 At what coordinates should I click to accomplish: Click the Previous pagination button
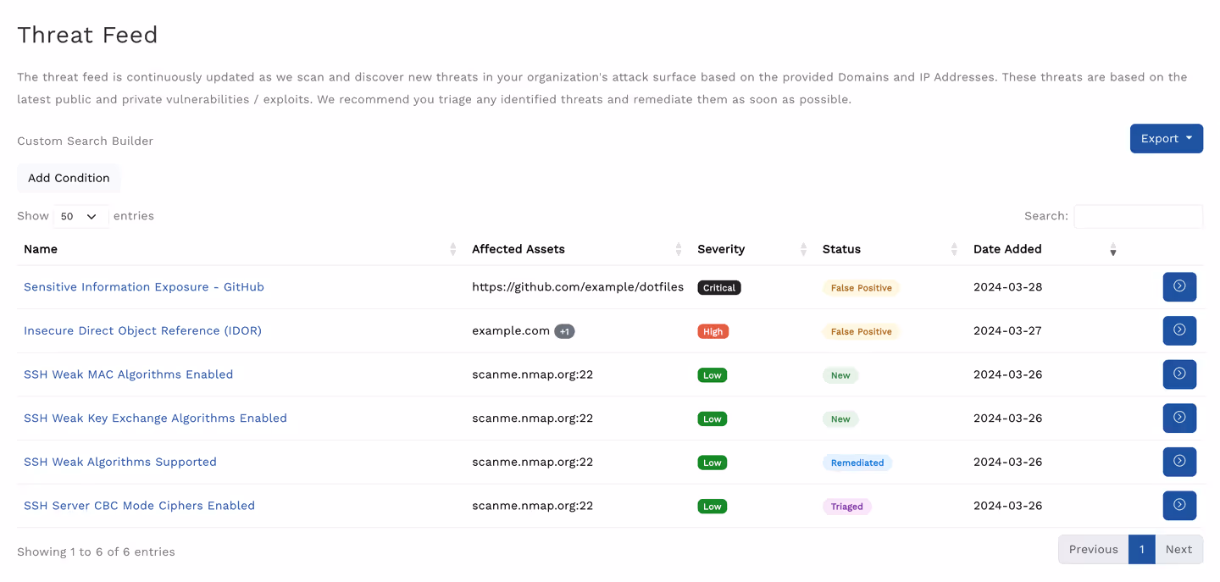click(x=1093, y=549)
